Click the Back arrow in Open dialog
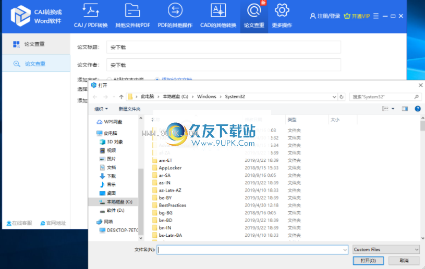 coord(95,97)
